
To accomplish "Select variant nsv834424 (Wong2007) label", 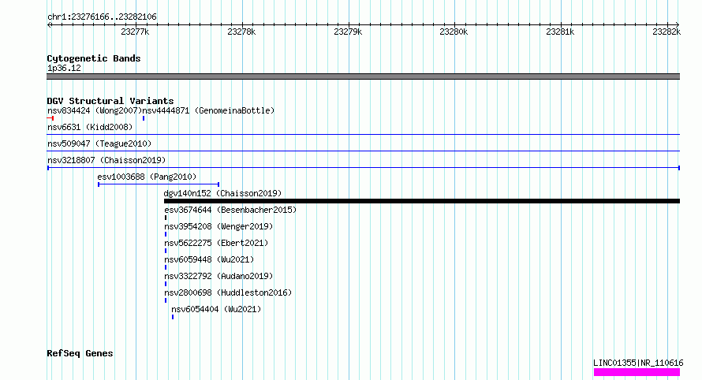I will (x=95, y=110).
